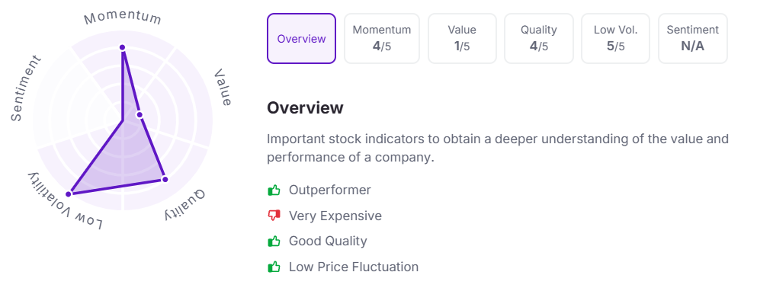Screen dimensions: 757x288
Task: Click the thumbs-up icon beside Good Quality
Action: (274, 242)
